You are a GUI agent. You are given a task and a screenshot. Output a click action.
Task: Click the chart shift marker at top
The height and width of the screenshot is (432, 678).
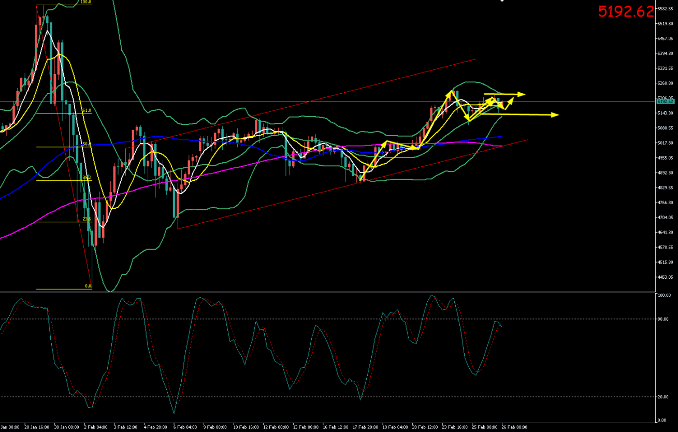(x=501, y=1)
